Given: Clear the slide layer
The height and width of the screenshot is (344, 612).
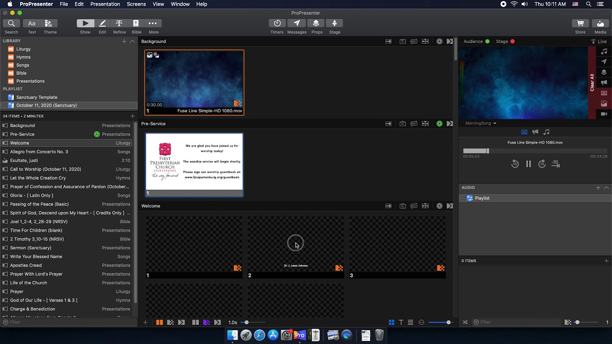Looking at the screenshot, I should point(604,93).
